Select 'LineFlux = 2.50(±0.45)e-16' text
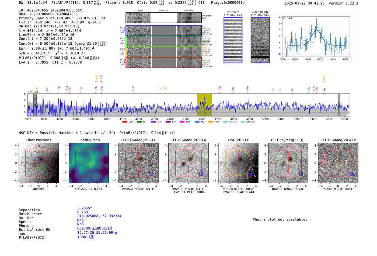This screenshot has width=377, height=256. (x=47, y=35)
